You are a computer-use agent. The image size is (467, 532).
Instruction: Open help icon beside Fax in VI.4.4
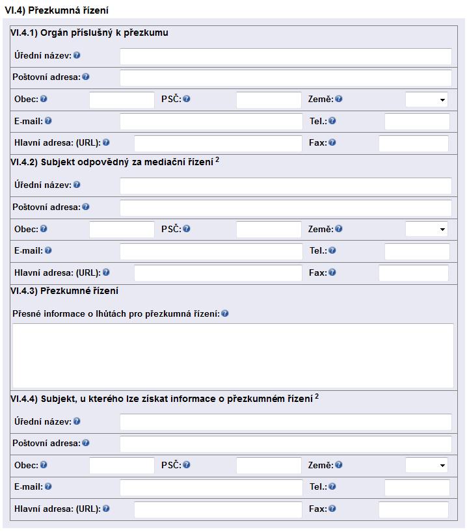coord(332,509)
